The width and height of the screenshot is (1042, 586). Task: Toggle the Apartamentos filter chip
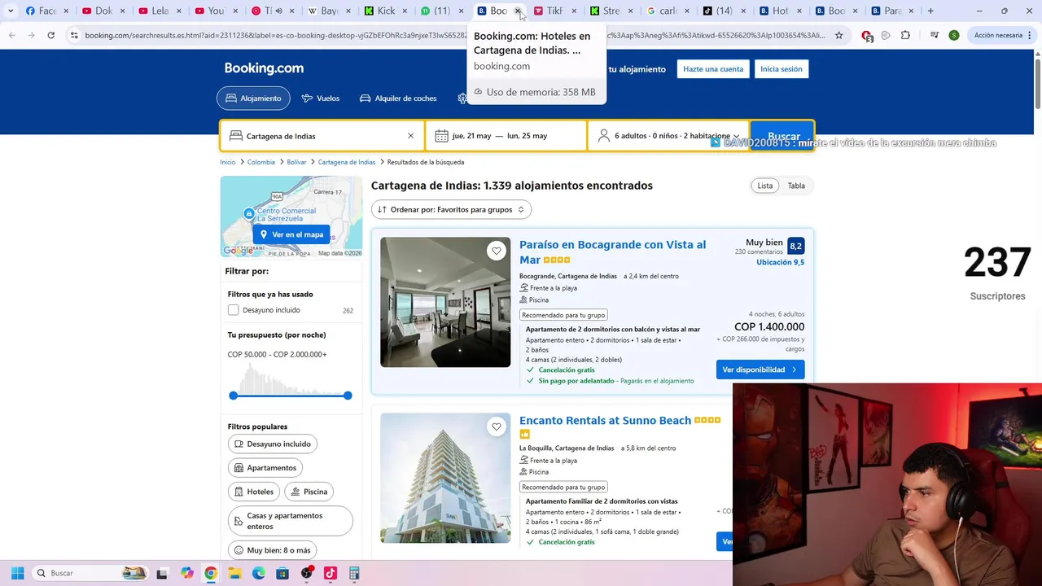[265, 467]
